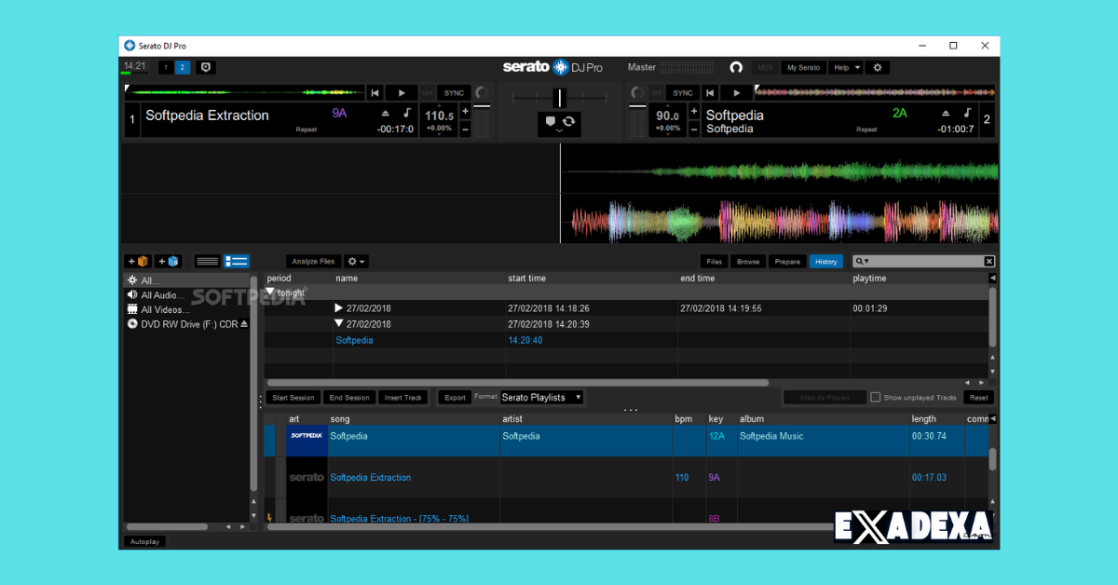The height and width of the screenshot is (585, 1118).
Task: Enable Repeat on deck 1
Action: [x=306, y=129]
